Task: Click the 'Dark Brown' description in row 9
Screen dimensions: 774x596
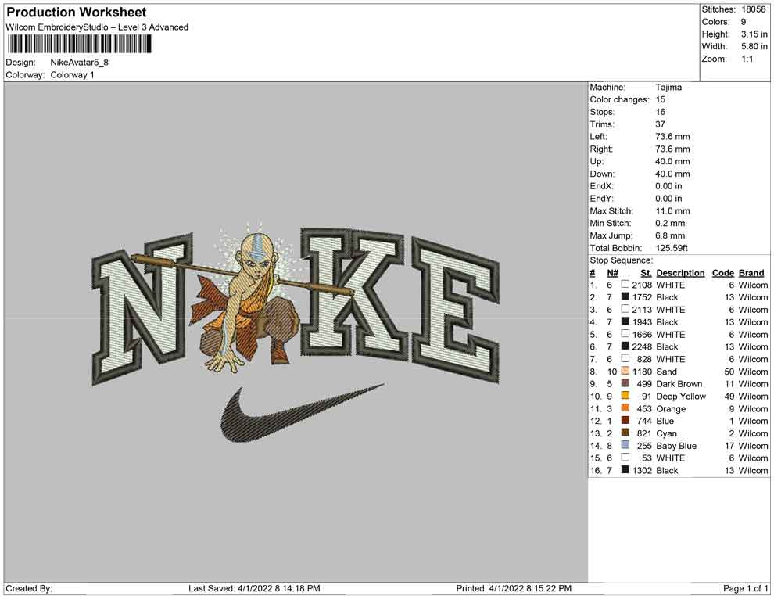Action: [679, 384]
